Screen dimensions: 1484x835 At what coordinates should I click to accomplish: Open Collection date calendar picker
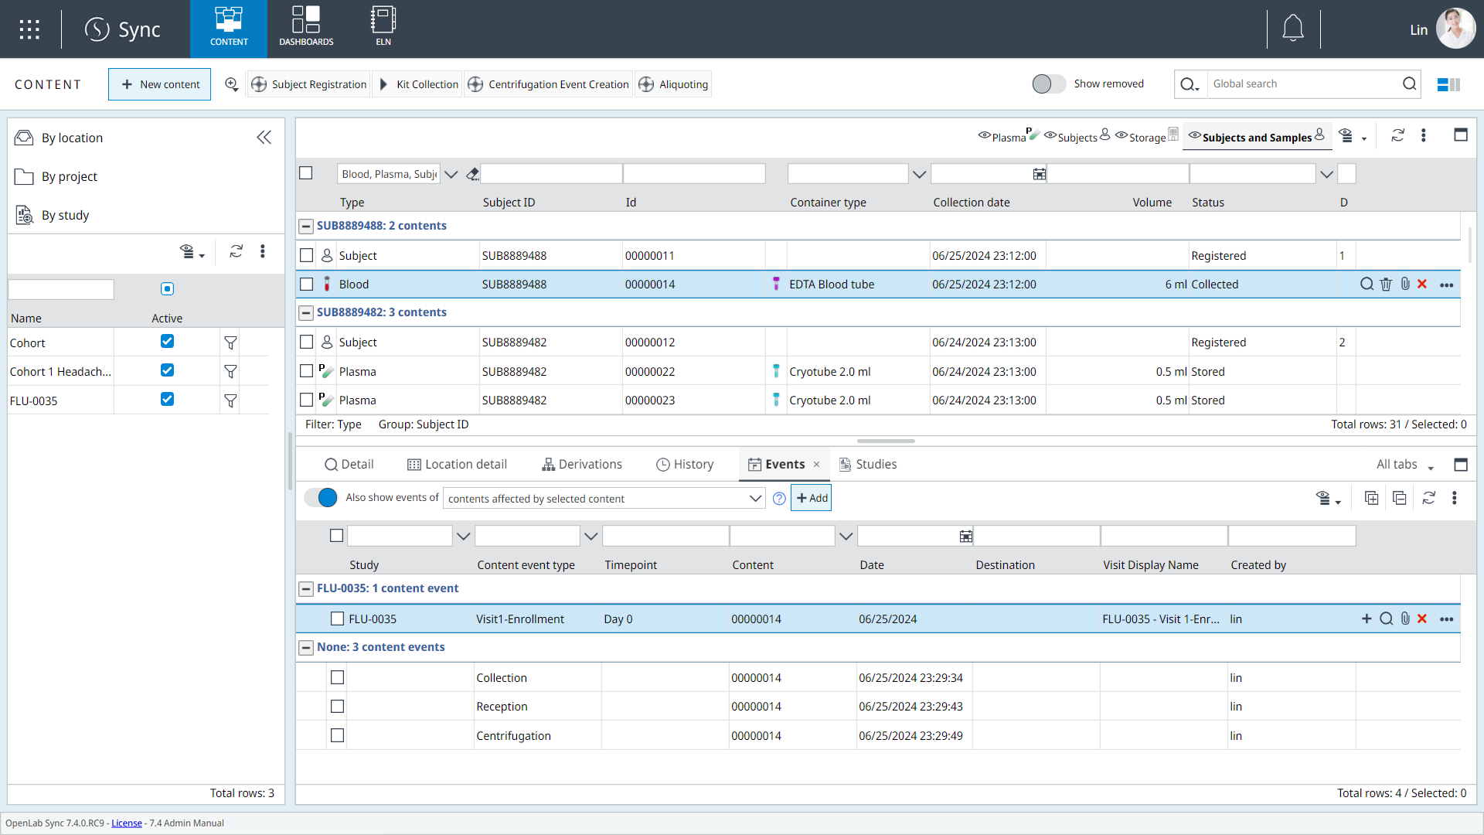click(x=1039, y=175)
